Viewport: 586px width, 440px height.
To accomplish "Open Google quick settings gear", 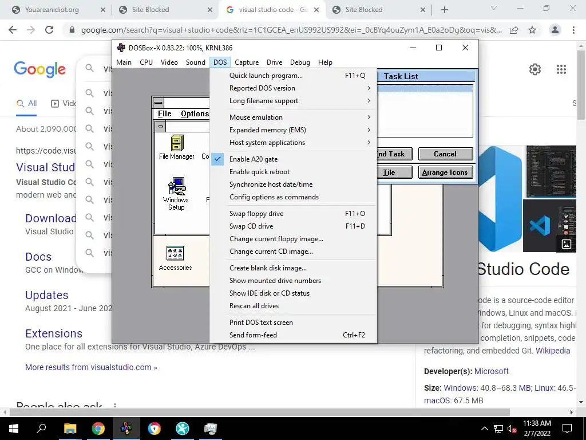I will [535, 69].
